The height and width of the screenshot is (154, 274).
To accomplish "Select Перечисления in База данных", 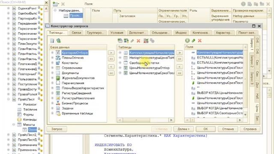I will pyautogui.click(x=73, y=83).
